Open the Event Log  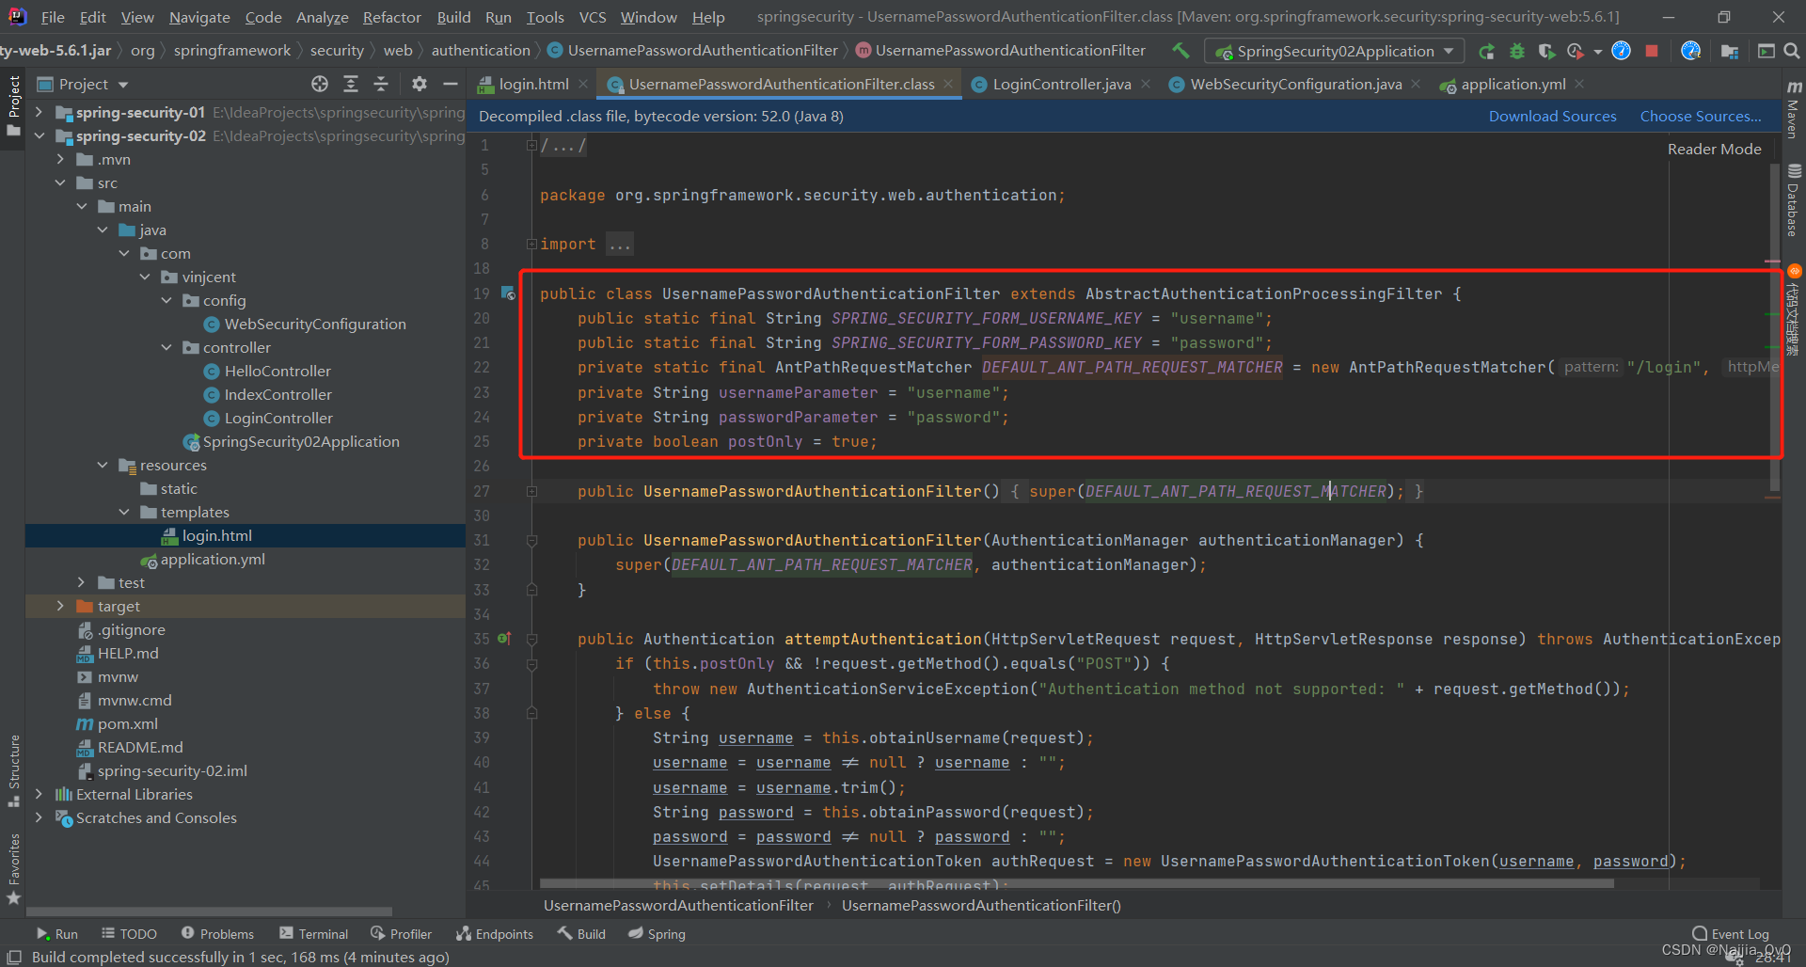pyautogui.click(x=1731, y=933)
